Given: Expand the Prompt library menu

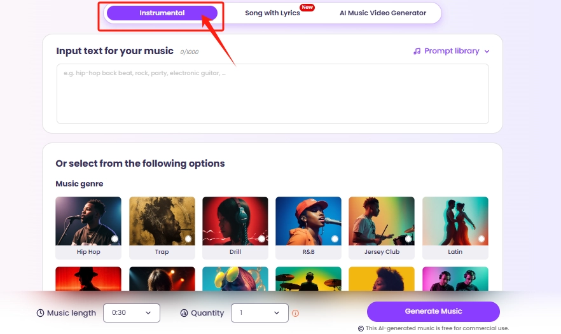Looking at the screenshot, I should (451, 51).
